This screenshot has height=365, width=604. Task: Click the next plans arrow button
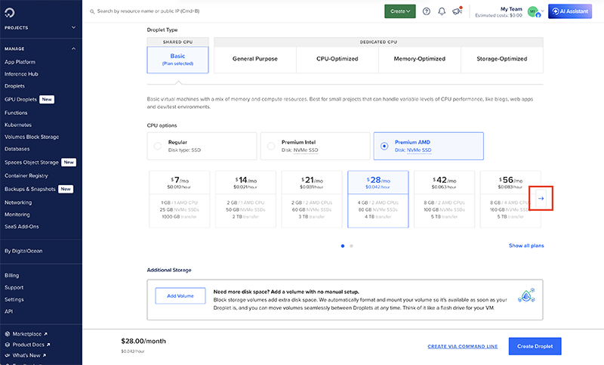[541, 199]
